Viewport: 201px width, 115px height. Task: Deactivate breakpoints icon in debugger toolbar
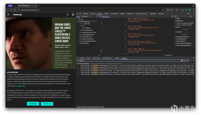190,16
